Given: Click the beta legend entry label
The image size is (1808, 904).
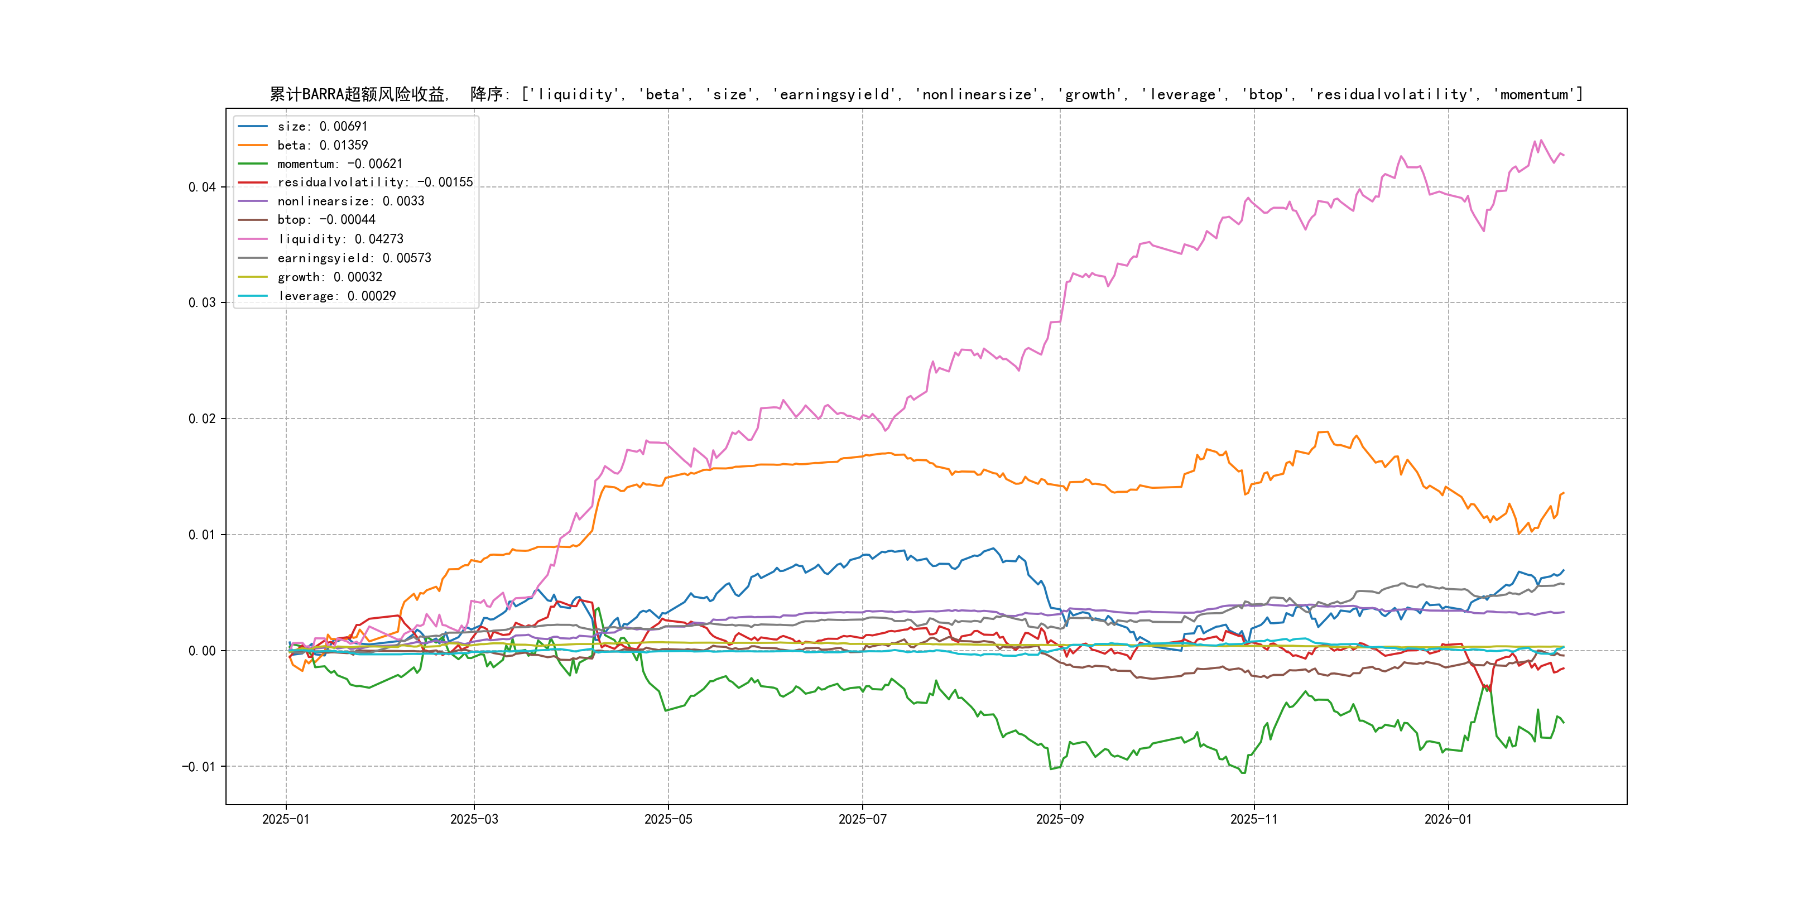Looking at the screenshot, I should pos(322,145).
